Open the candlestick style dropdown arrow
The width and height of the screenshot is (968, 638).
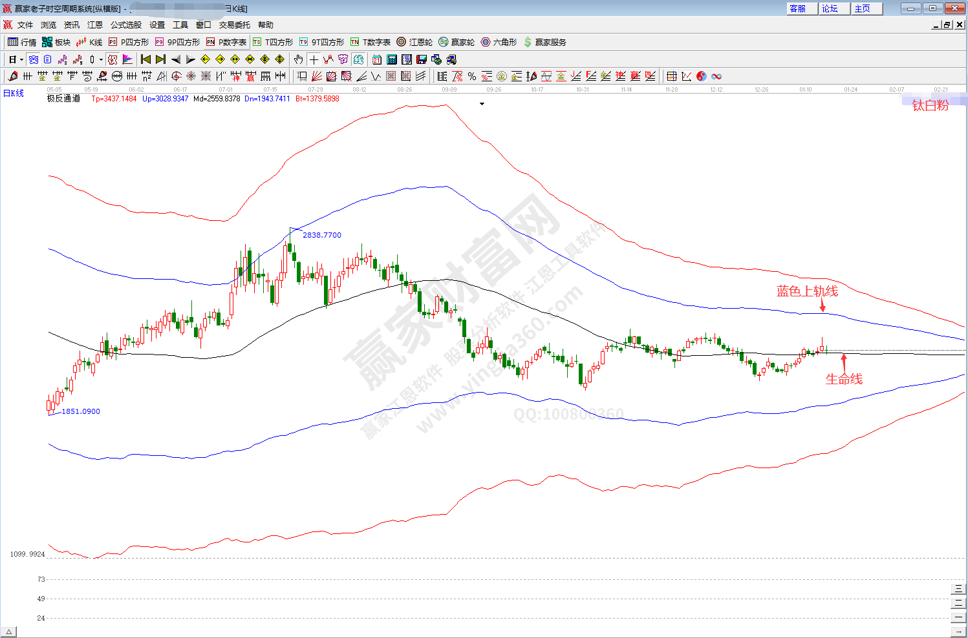[x=101, y=59]
